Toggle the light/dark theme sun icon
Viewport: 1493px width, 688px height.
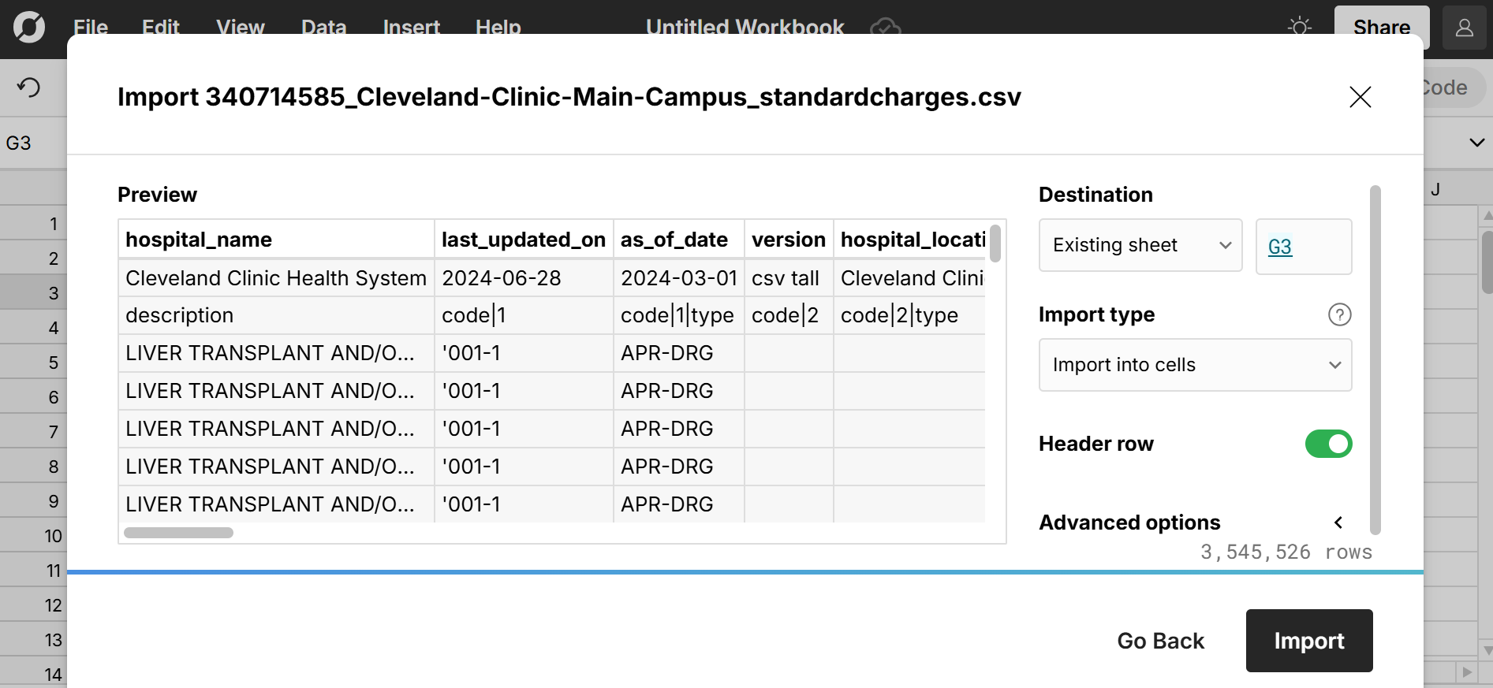point(1299,27)
